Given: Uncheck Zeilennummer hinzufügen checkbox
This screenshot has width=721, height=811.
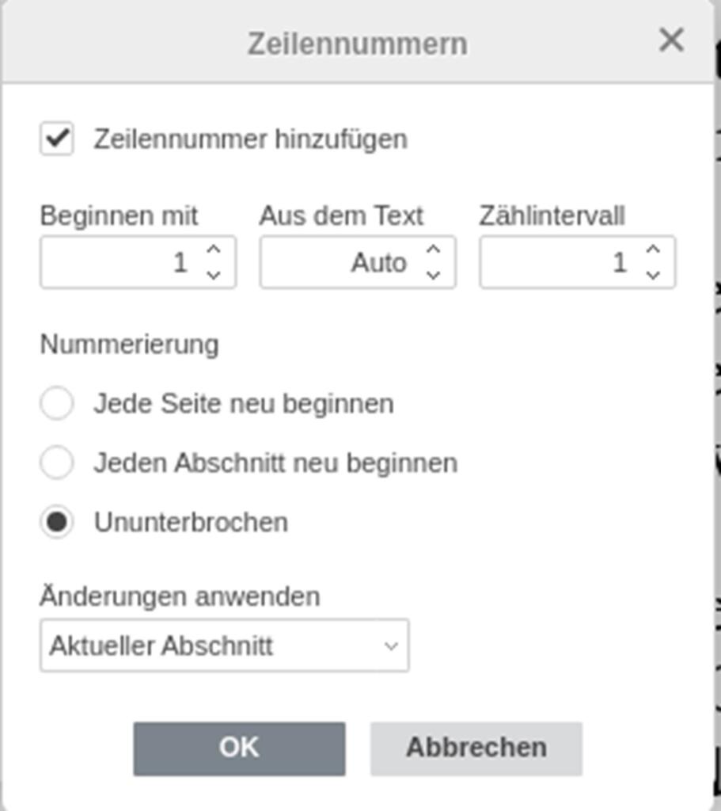Looking at the screenshot, I should click(57, 139).
